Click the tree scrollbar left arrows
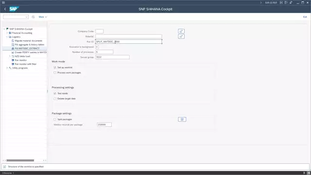Image resolution: width=311 pixels, height=175 pixels. tap(4, 160)
